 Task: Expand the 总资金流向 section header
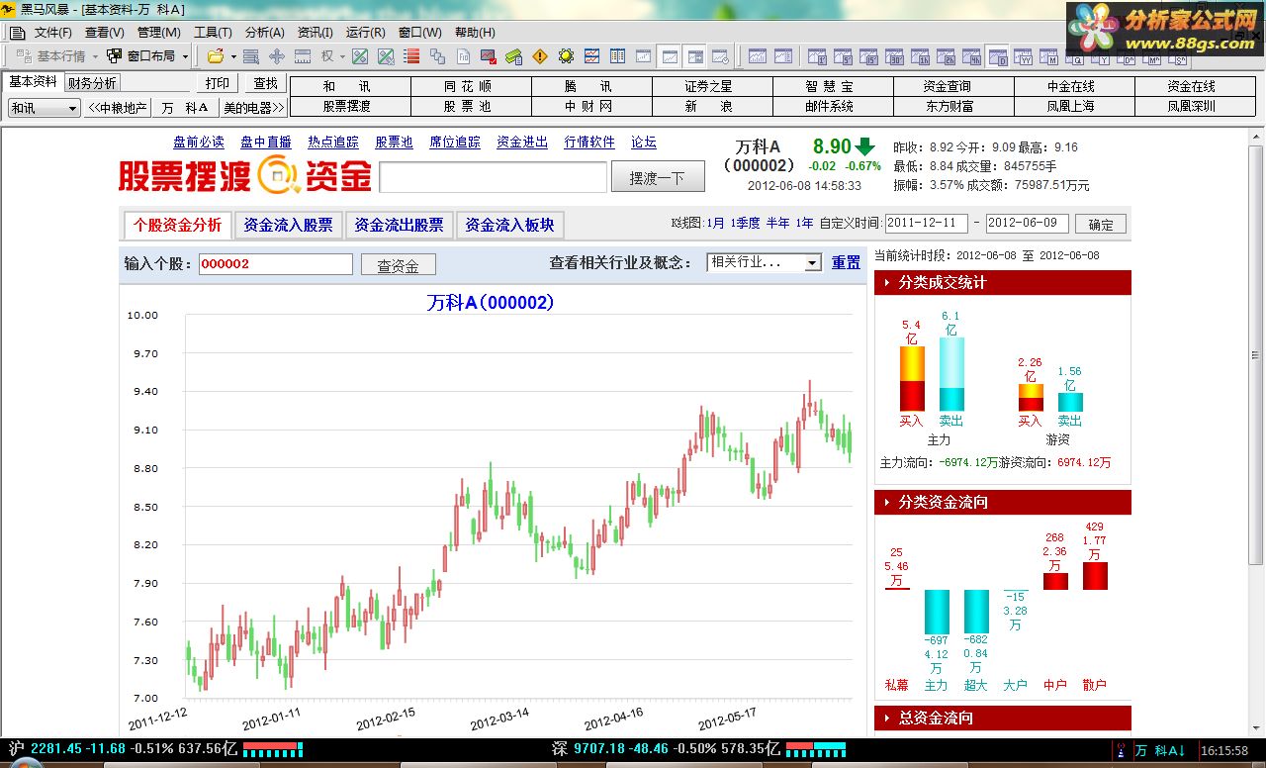tap(1002, 718)
